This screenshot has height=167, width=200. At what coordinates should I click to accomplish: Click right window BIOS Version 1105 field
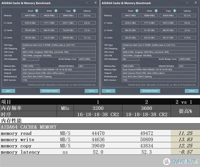coord(159,80)
